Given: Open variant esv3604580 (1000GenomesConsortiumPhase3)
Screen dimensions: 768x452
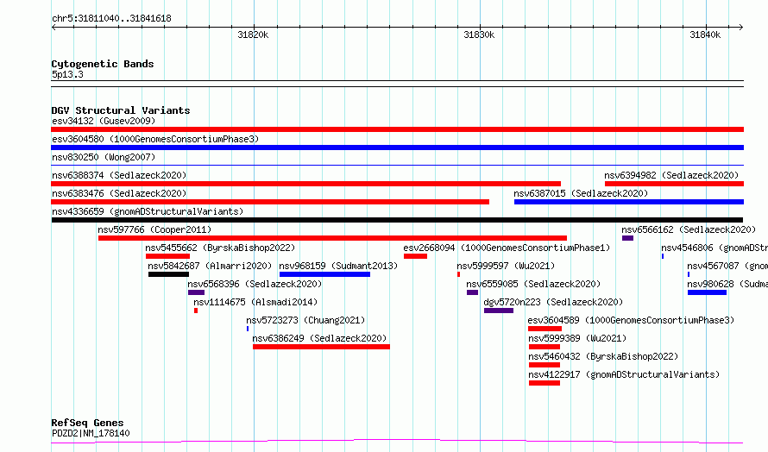Looking at the screenshot, I should (155, 139).
